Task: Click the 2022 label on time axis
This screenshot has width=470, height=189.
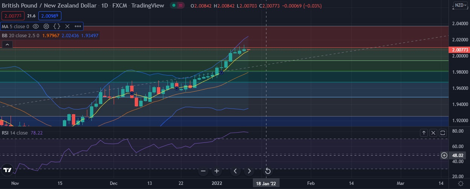Action: point(216,183)
